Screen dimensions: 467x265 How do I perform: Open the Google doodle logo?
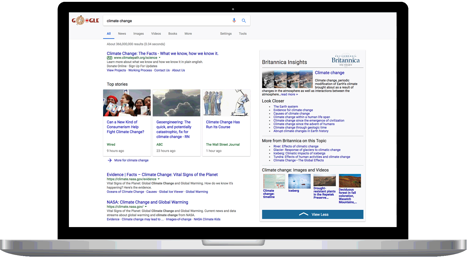85,20
